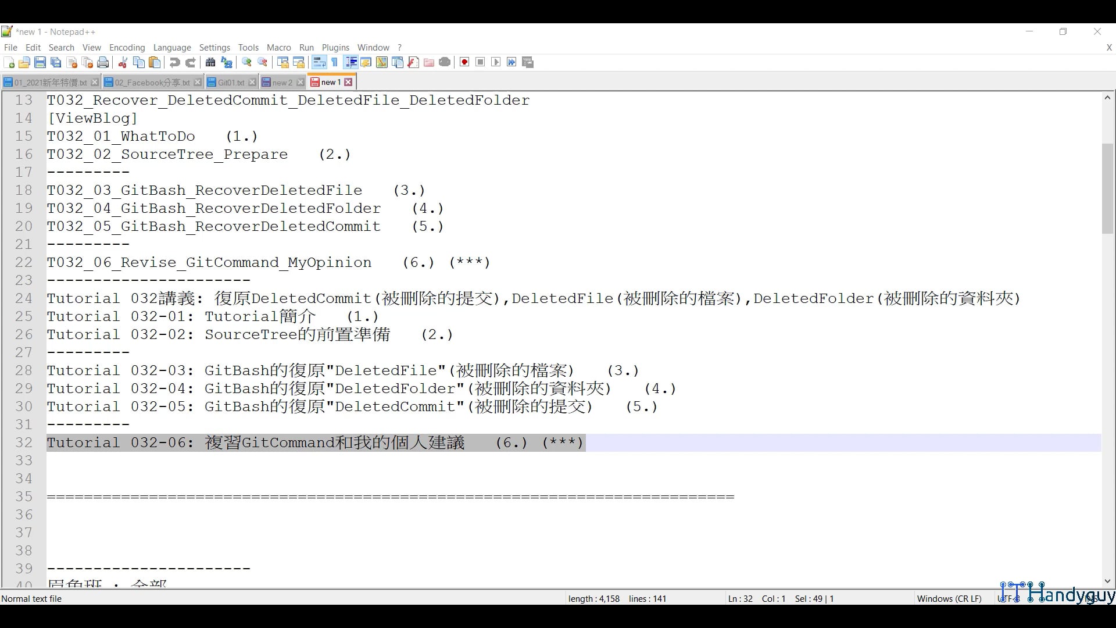The image size is (1116, 628).
Task: Zoom in with the magnifier icon
Action: click(246, 62)
